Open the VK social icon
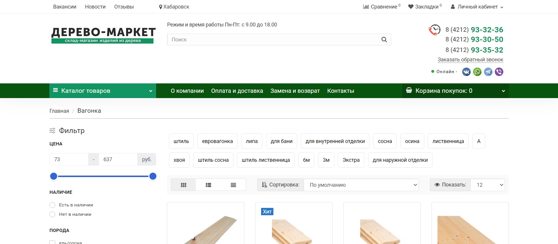 coord(466,72)
